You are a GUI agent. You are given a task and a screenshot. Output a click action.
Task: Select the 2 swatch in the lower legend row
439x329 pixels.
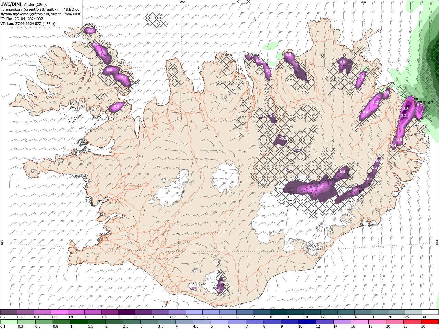[x=114, y=322]
